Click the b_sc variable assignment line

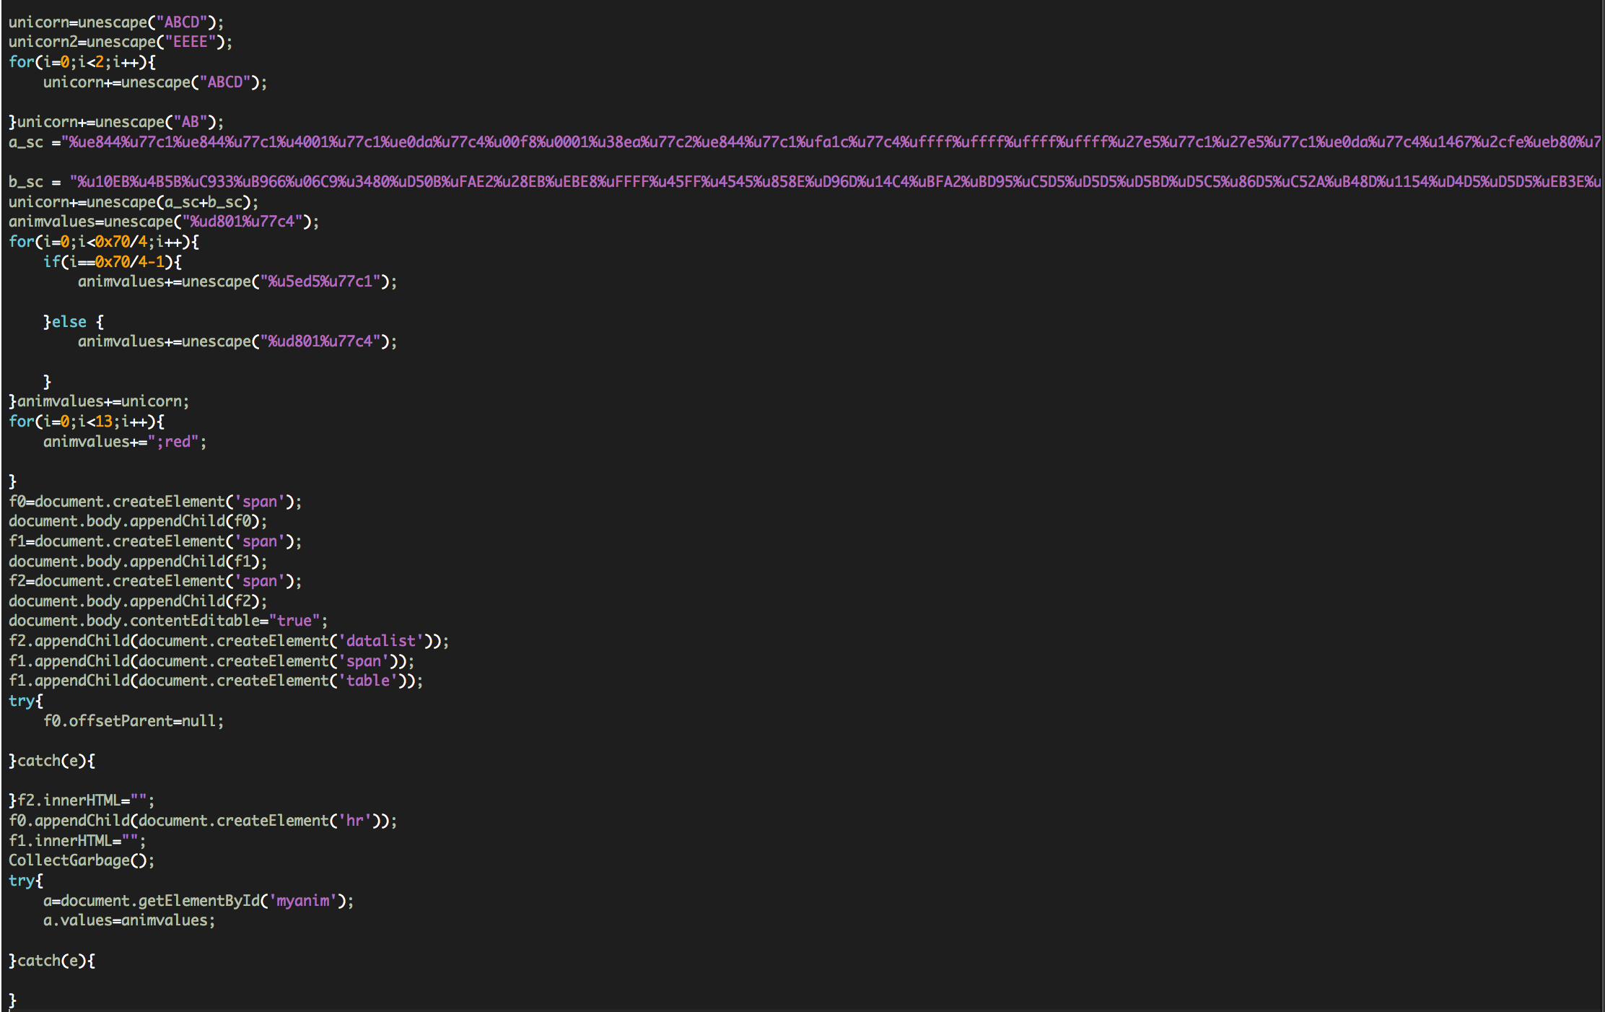(x=805, y=182)
